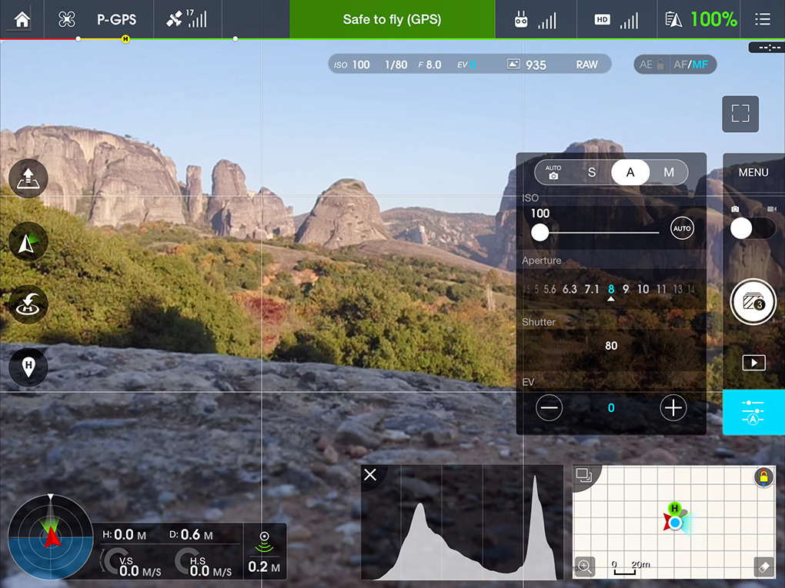Tap the 1/80 shutter readout
Screen dimensions: 785x588
tap(396, 65)
